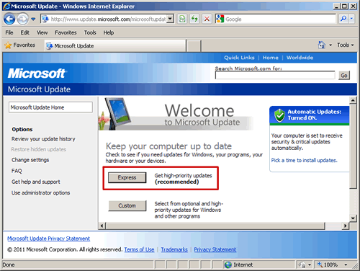Open the Help menu

tap(109, 32)
